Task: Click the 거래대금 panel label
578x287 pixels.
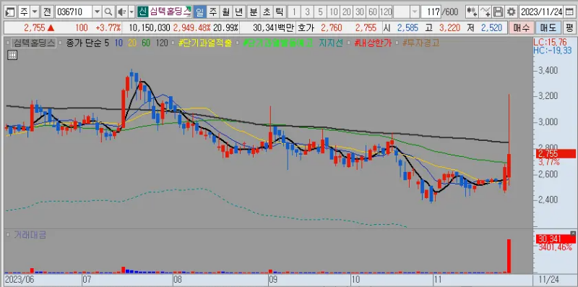Action: coord(30,235)
